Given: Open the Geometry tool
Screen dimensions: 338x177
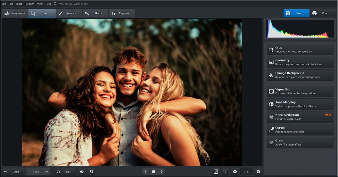Looking at the screenshot, I should point(300,62).
